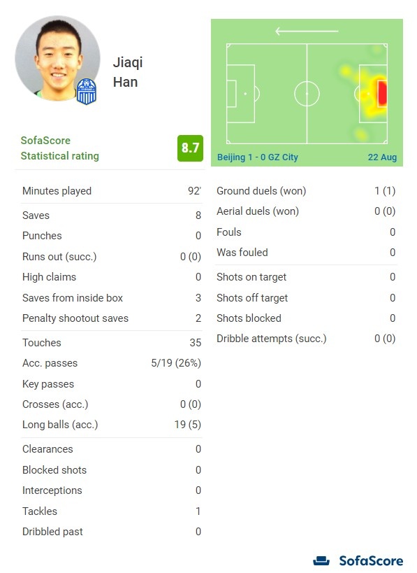This screenshot has height=573, width=417.
Task: Click Jiaqi Han's player photo
Action: (57, 58)
